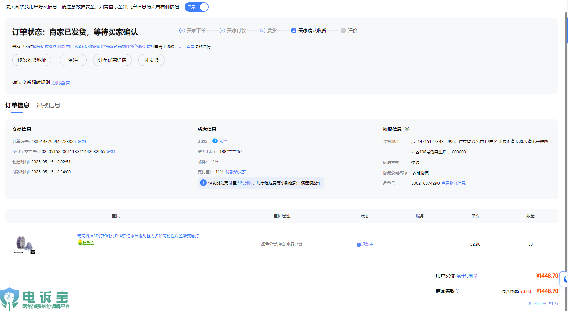Click the 电诉宝 shield logo
Image resolution: width=568 pixels, height=311 pixels.
pyautogui.click(x=10, y=298)
